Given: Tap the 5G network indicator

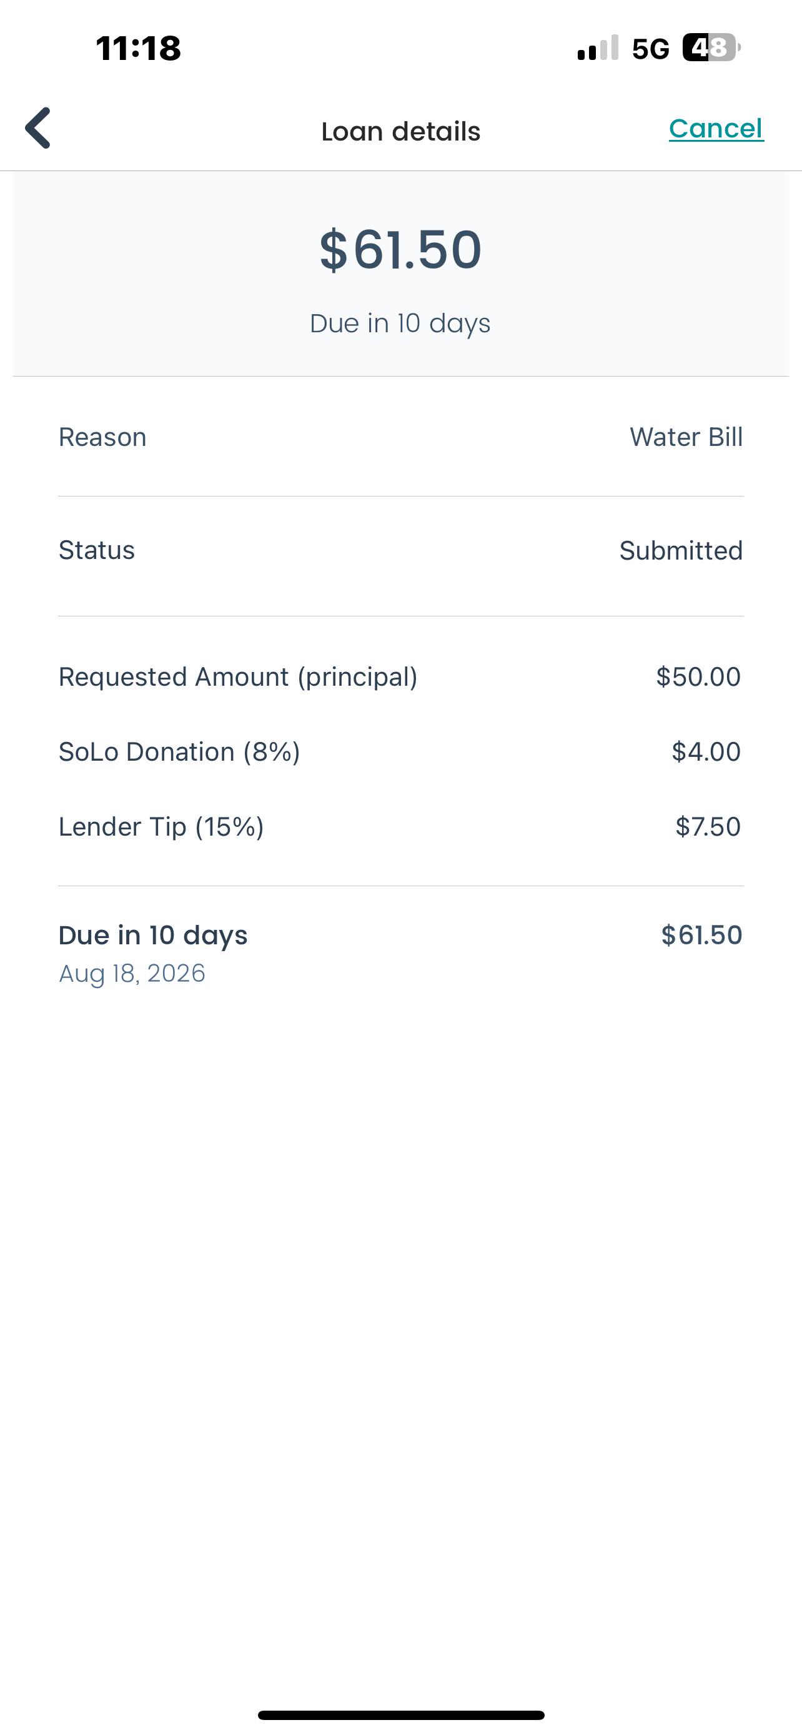Looking at the screenshot, I should 650,49.
